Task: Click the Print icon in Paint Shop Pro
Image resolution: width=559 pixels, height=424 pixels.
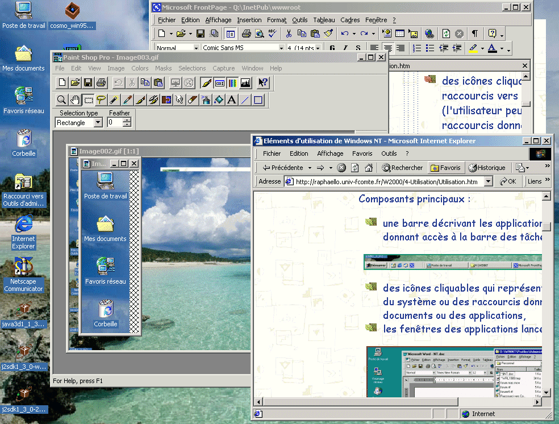Action: point(101,83)
